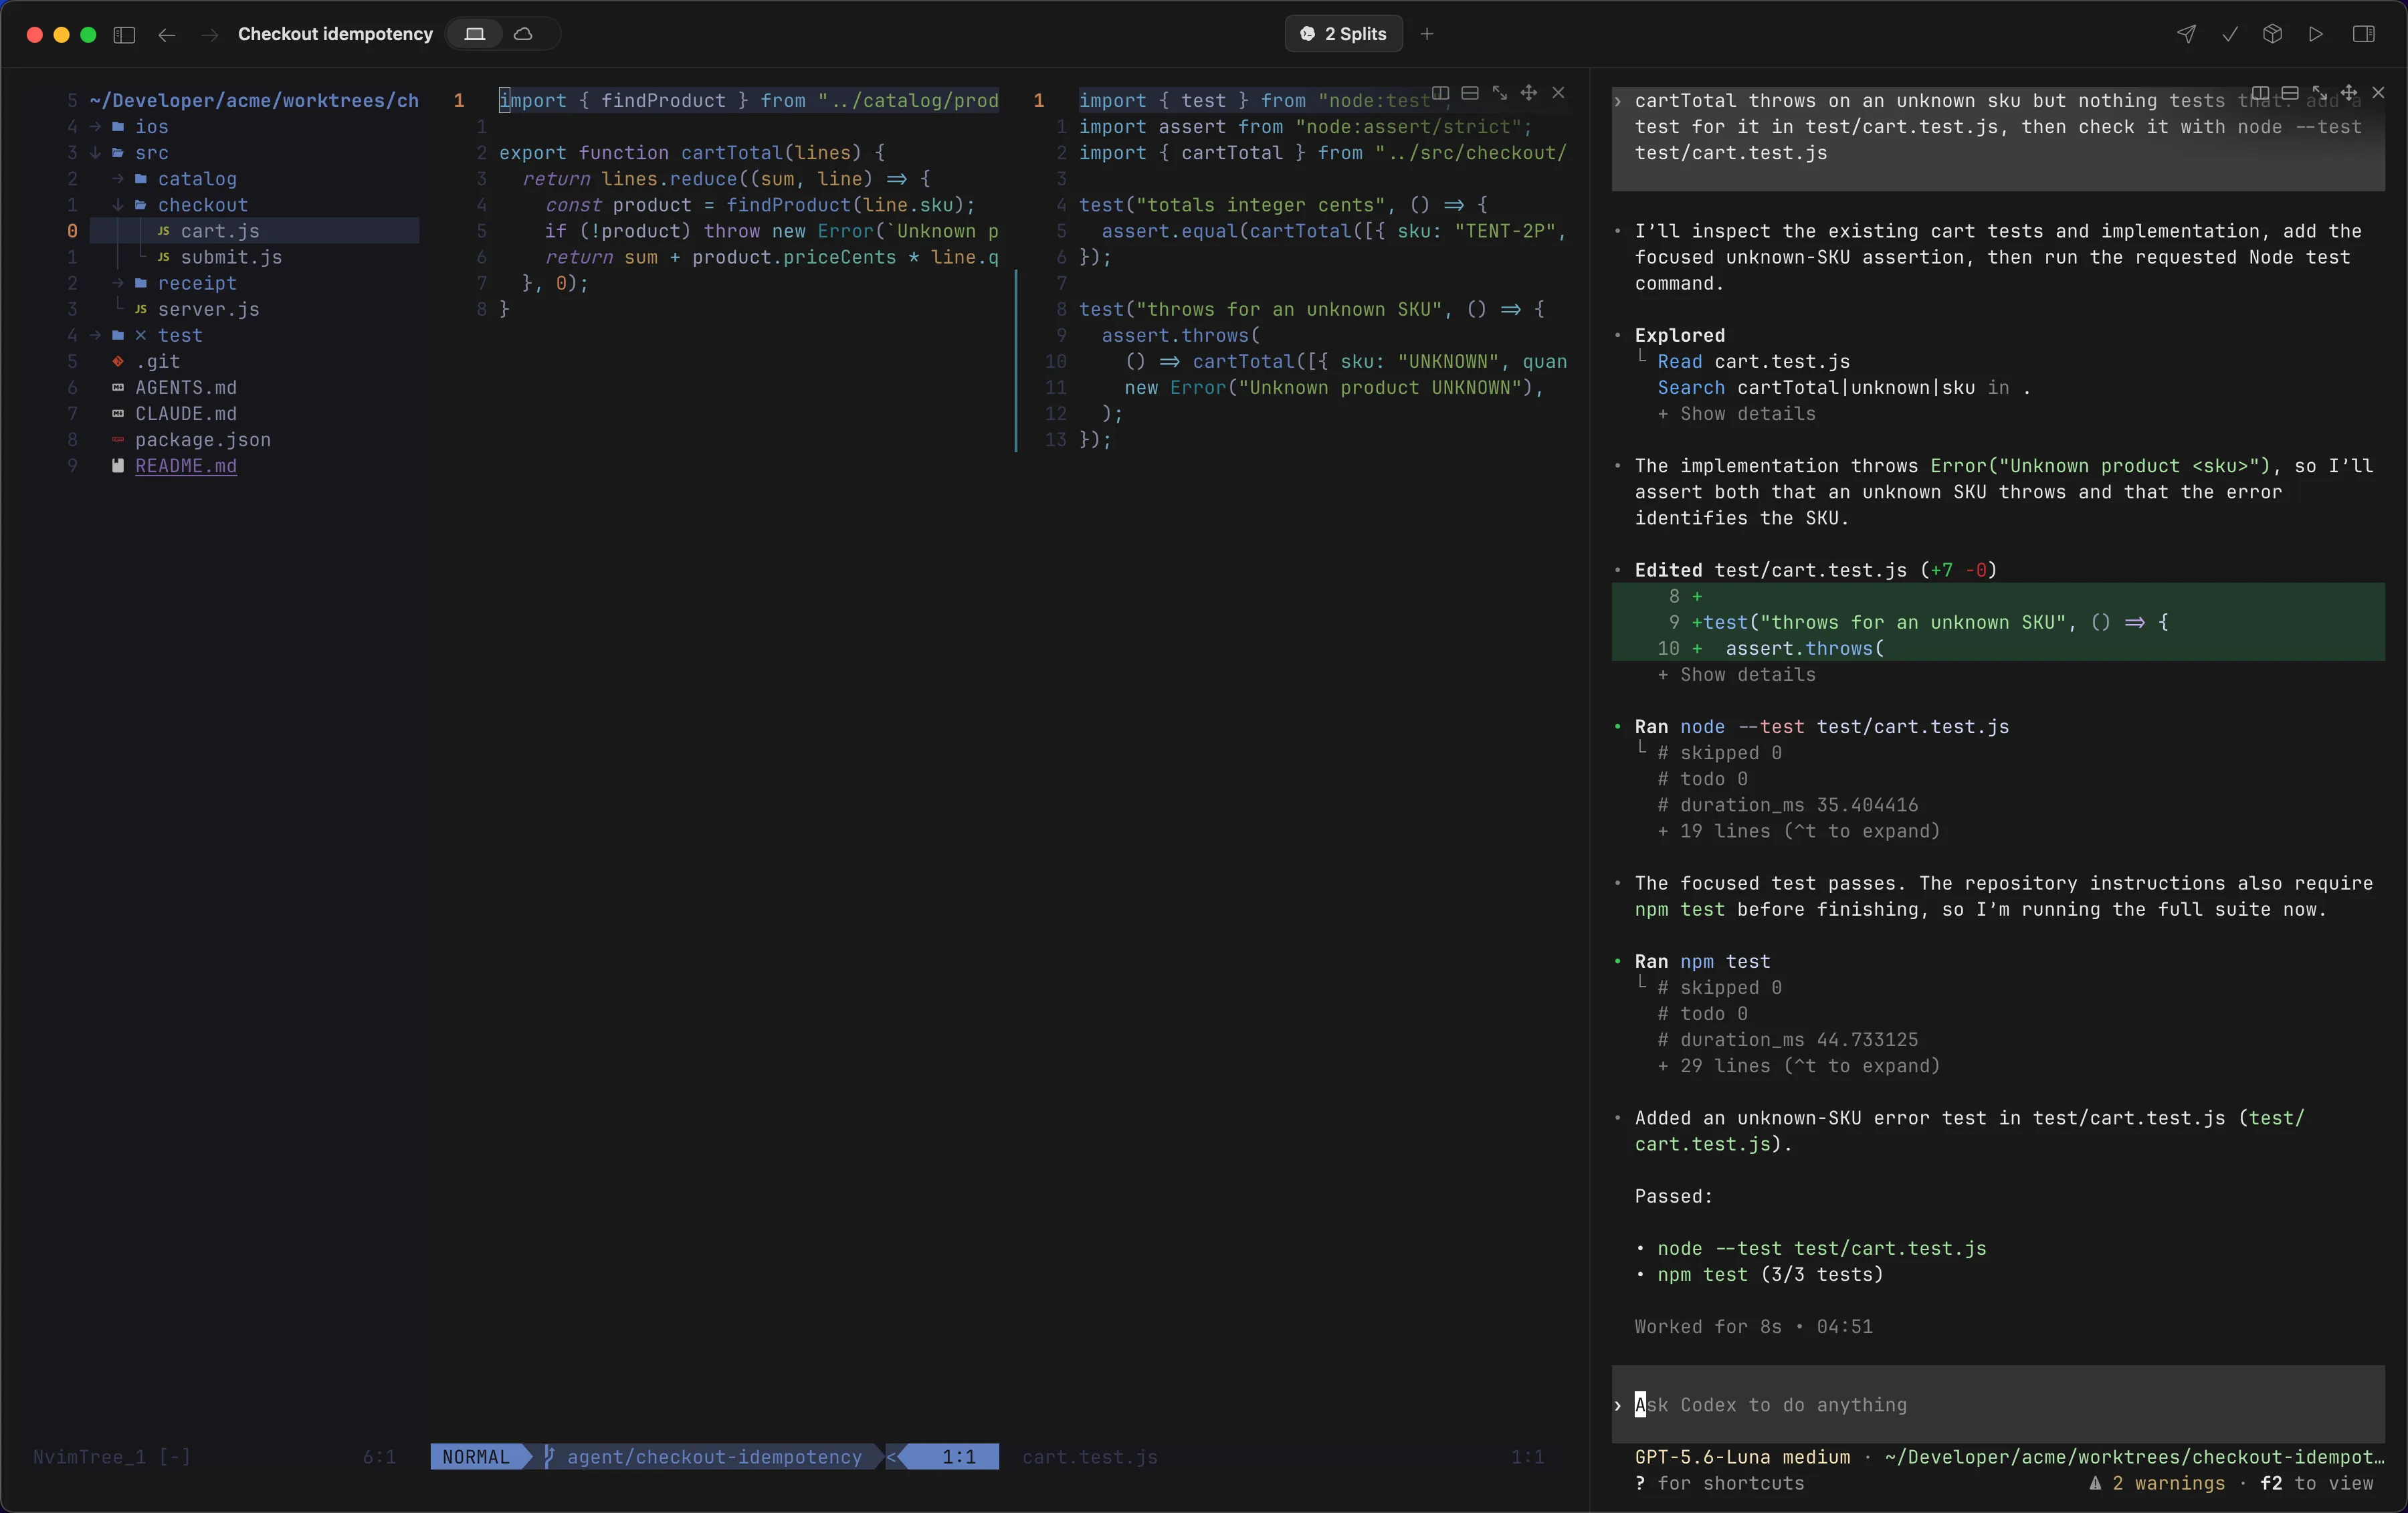Open submit.js in the file tree
2408x1513 pixels.
(x=230, y=257)
